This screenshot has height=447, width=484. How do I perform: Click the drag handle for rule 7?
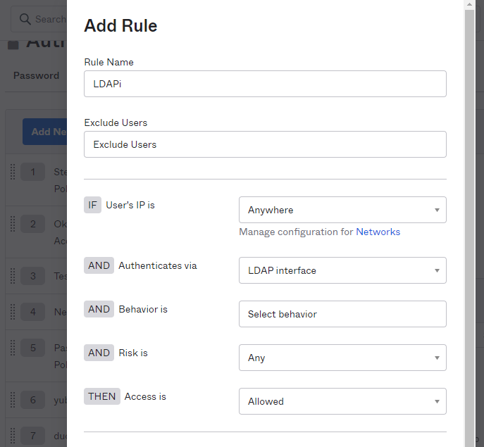click(x=12, y=436)
